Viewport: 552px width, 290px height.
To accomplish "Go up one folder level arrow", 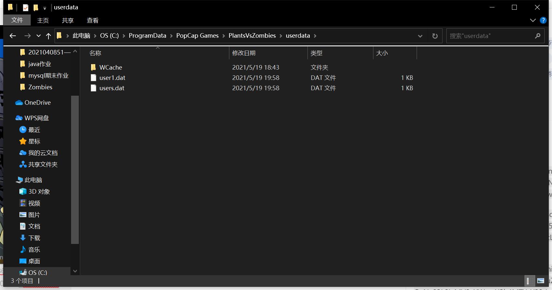I will click(x=48, y=36).
